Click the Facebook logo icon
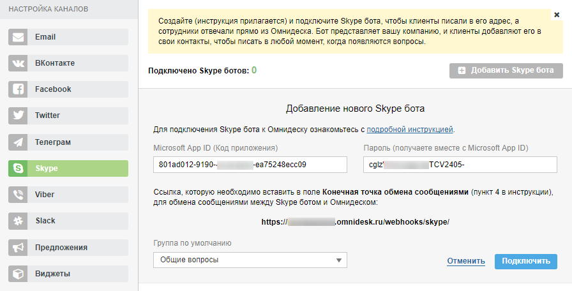The height and width of the screenshot is (291, 572). (x=18, y=89)
